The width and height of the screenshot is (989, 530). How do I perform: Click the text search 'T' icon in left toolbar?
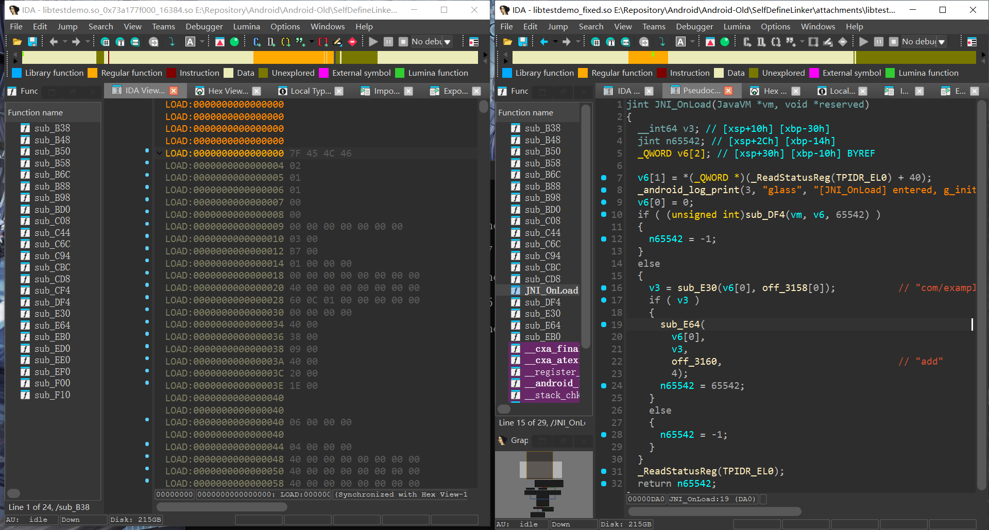(120, 42)
